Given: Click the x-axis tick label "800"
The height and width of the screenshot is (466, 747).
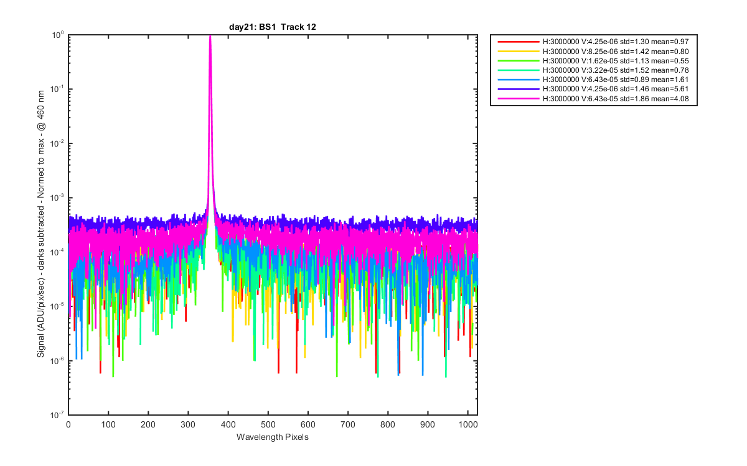Looking at the screenshot, I should point(387,424).
